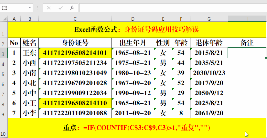Select the cell with name '王东'

[30, 53]
